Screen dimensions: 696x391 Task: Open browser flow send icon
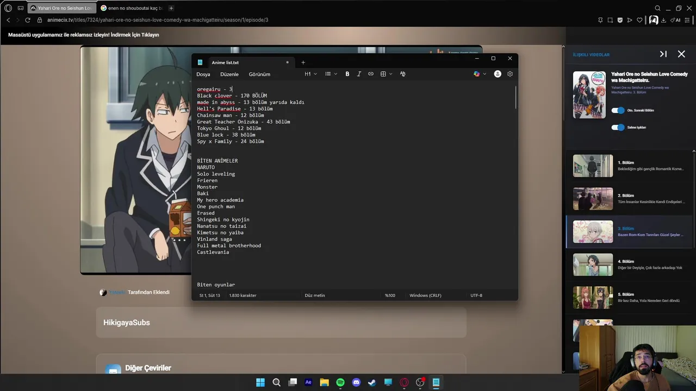630,20
